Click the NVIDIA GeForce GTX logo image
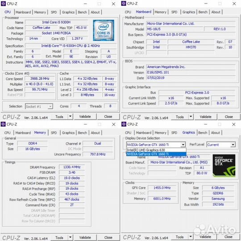Image resolution: width=241 pixels, height=241 pixels. (x=224, y=166)
